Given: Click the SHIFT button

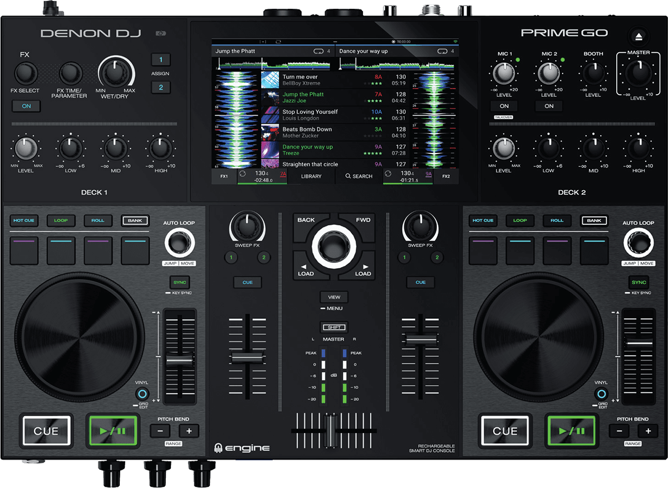Looking at the screenshot, I should (x=334, y=327).
